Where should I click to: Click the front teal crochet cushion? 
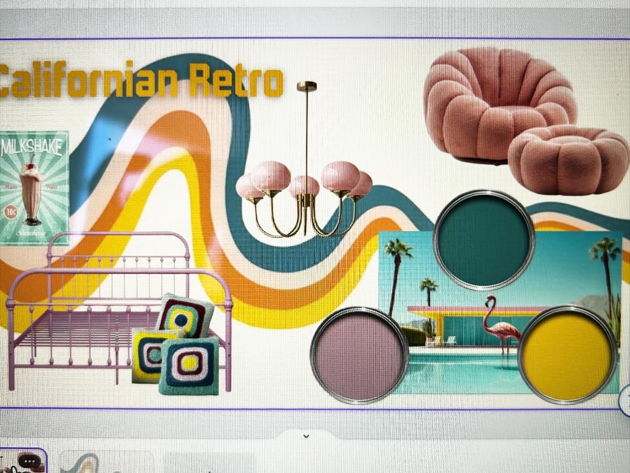(190, 366)
